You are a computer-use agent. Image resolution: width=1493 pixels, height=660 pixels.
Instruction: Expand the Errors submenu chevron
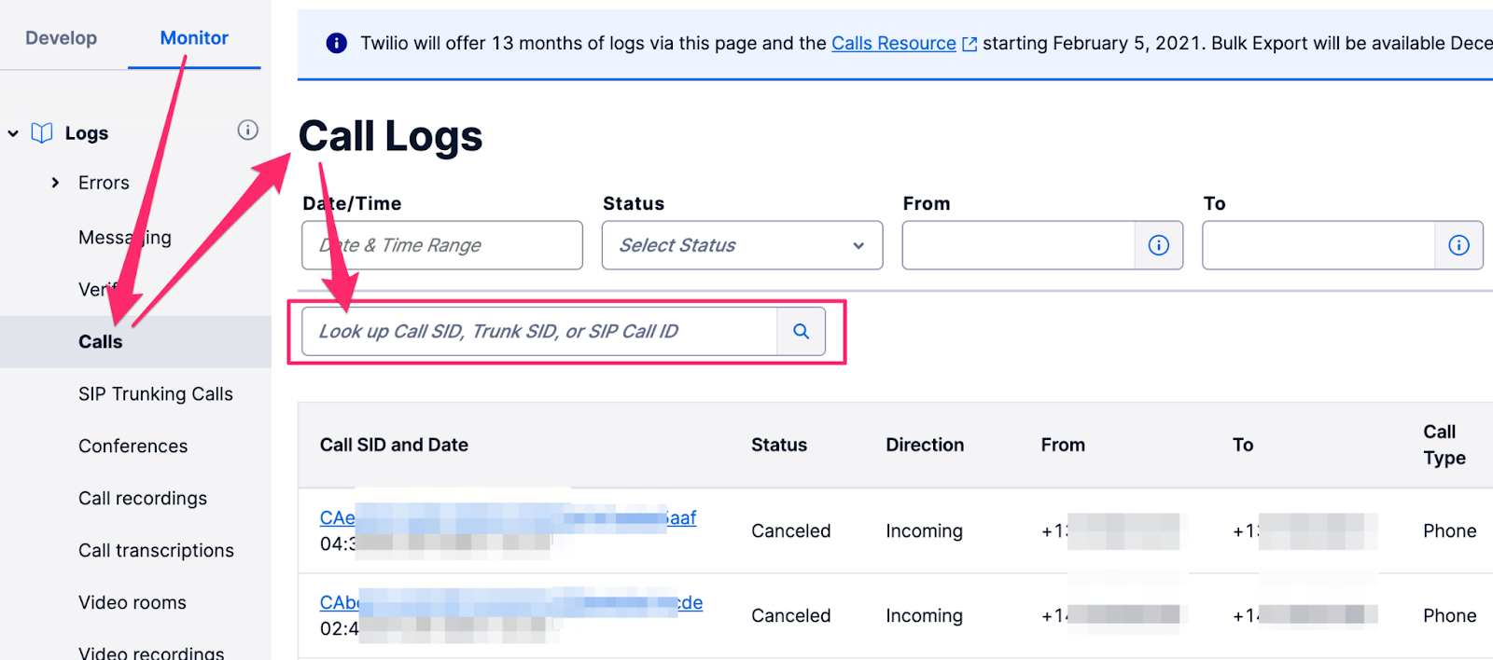pyautogui.click(x=56, y=183)
